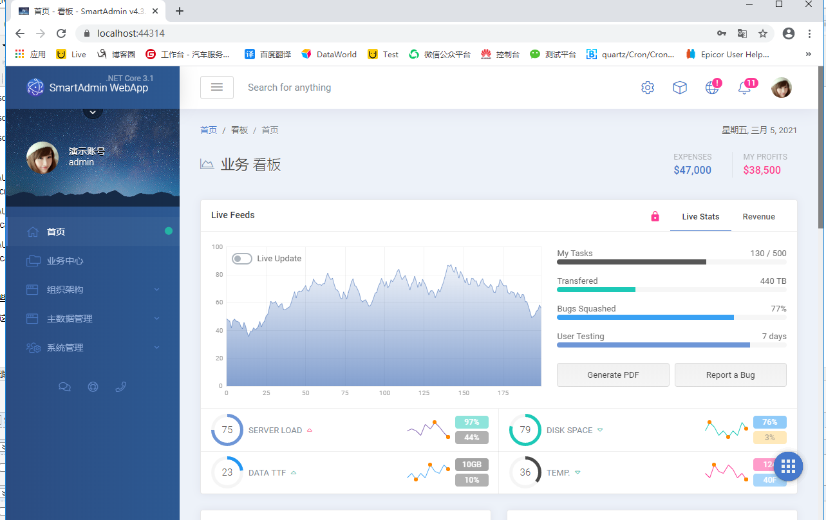Open notifications bell with 11 badge
826x520 pixels.
(745, 88)
